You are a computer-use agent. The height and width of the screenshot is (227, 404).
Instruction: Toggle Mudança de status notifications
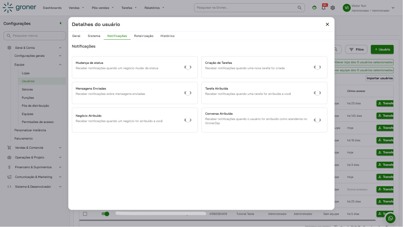pos(188,67)
